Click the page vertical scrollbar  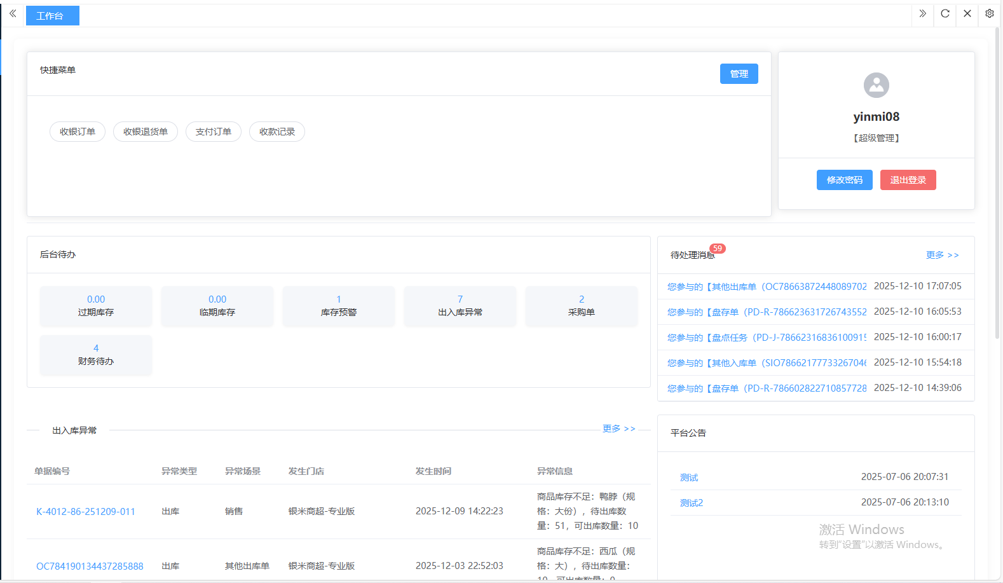pyautogui.click(x=996, y=191)
